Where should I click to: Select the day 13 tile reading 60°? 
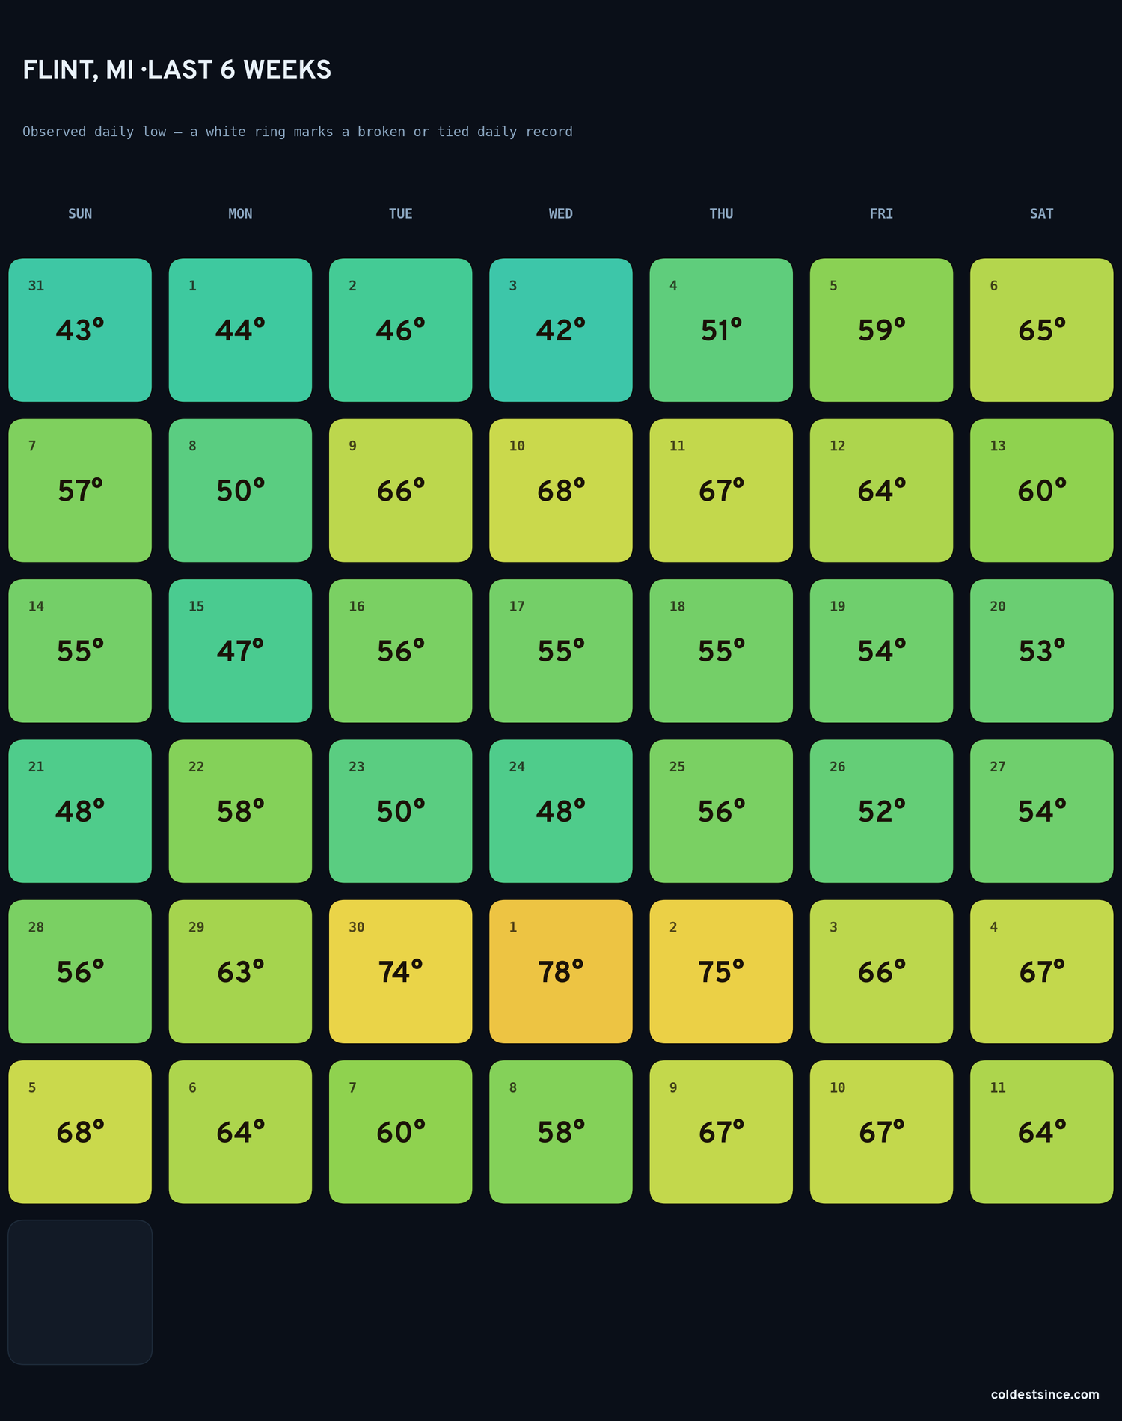point(1042,490)
